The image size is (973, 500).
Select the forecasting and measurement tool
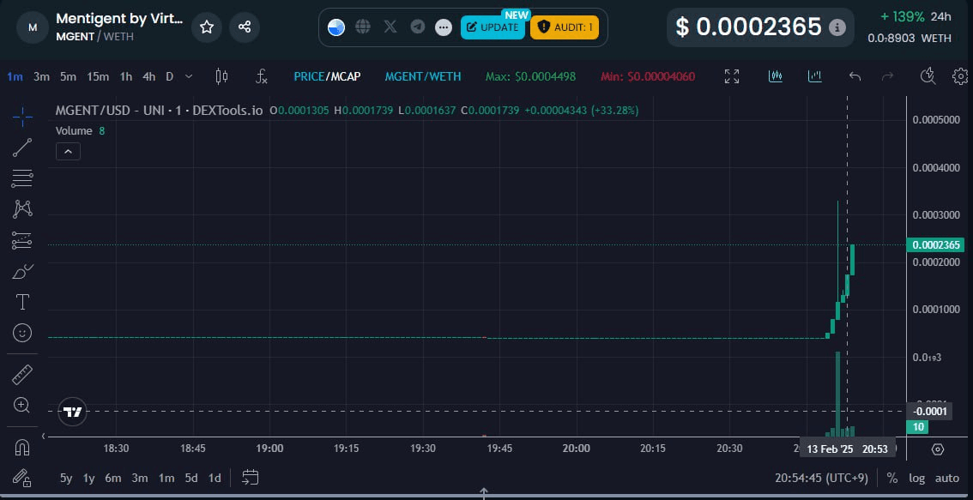[x=22, y=240]
